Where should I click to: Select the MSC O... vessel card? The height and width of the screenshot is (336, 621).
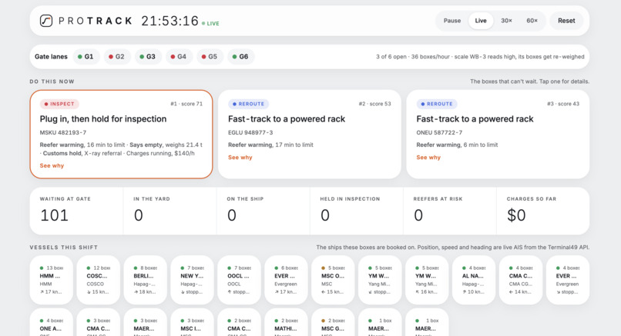pyautogui.click(x=333, y=280)
